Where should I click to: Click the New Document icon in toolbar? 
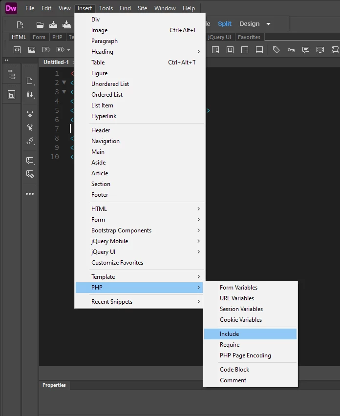20,25
